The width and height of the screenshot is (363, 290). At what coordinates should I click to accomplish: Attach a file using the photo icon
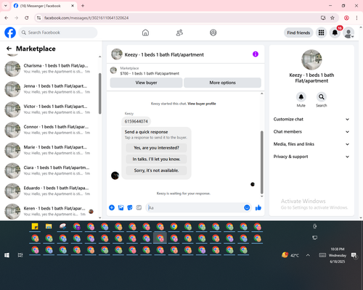coord(121,207)
